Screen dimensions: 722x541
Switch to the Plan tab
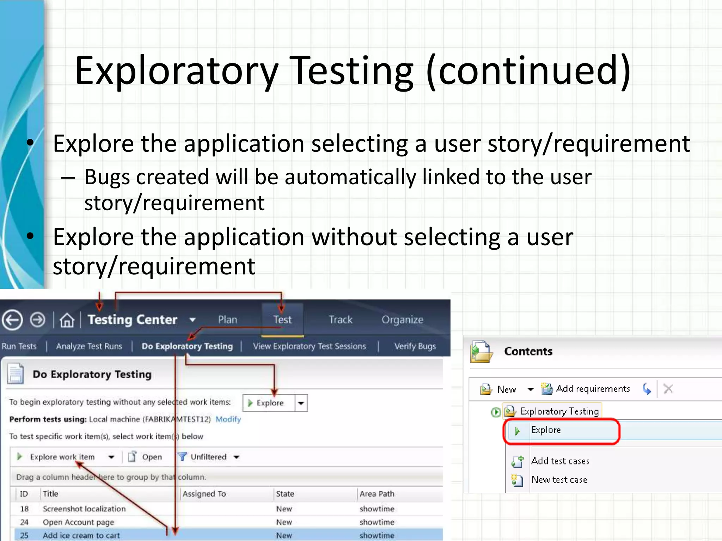click(228, 319)
